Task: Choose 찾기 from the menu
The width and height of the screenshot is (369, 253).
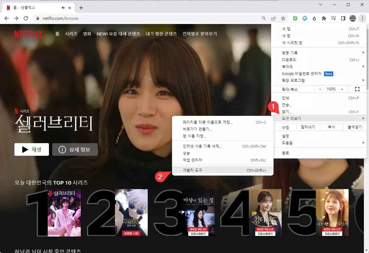Action: point(319,112)
